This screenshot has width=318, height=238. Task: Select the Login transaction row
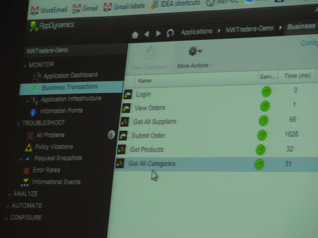[221, 93]
